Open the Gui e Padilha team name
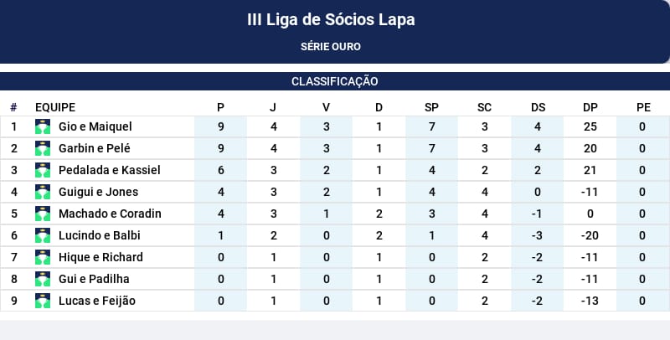 94,279
